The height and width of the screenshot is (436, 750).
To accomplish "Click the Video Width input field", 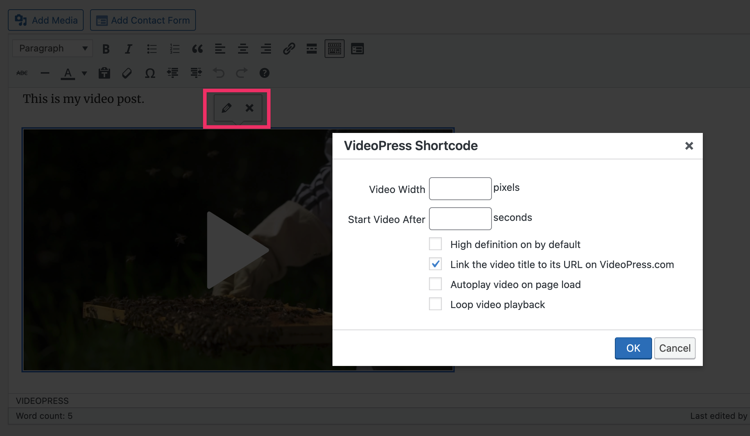I will point(460,188).
